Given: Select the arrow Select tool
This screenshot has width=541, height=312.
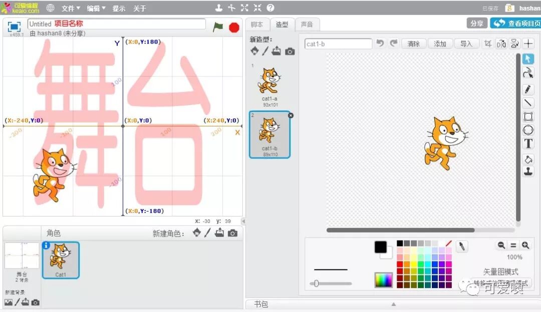Looking at the screenshot, I should pos(528,59).
